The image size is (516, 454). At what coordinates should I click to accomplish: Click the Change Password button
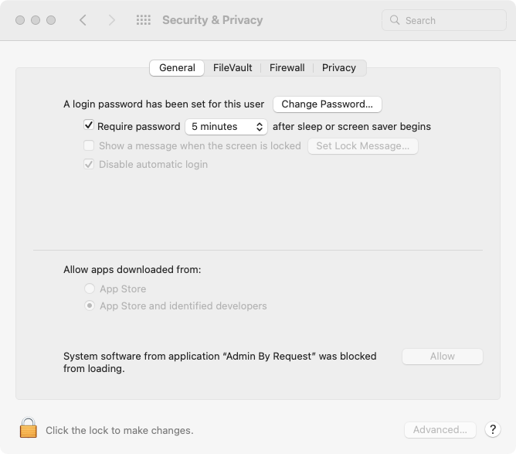tap(327, 104)
